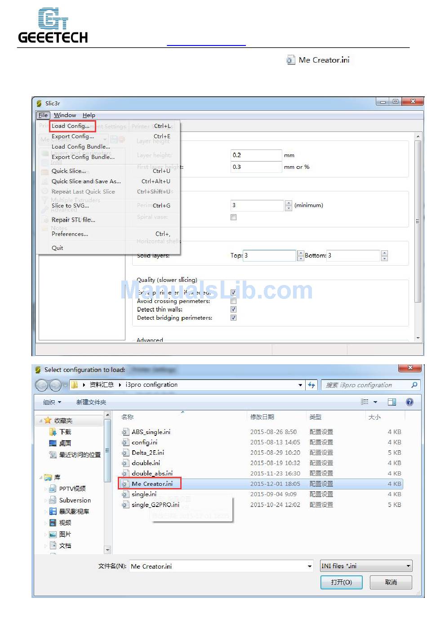
Task: Click the 搜索 i3pro configration search box
Action: point(370,385)
